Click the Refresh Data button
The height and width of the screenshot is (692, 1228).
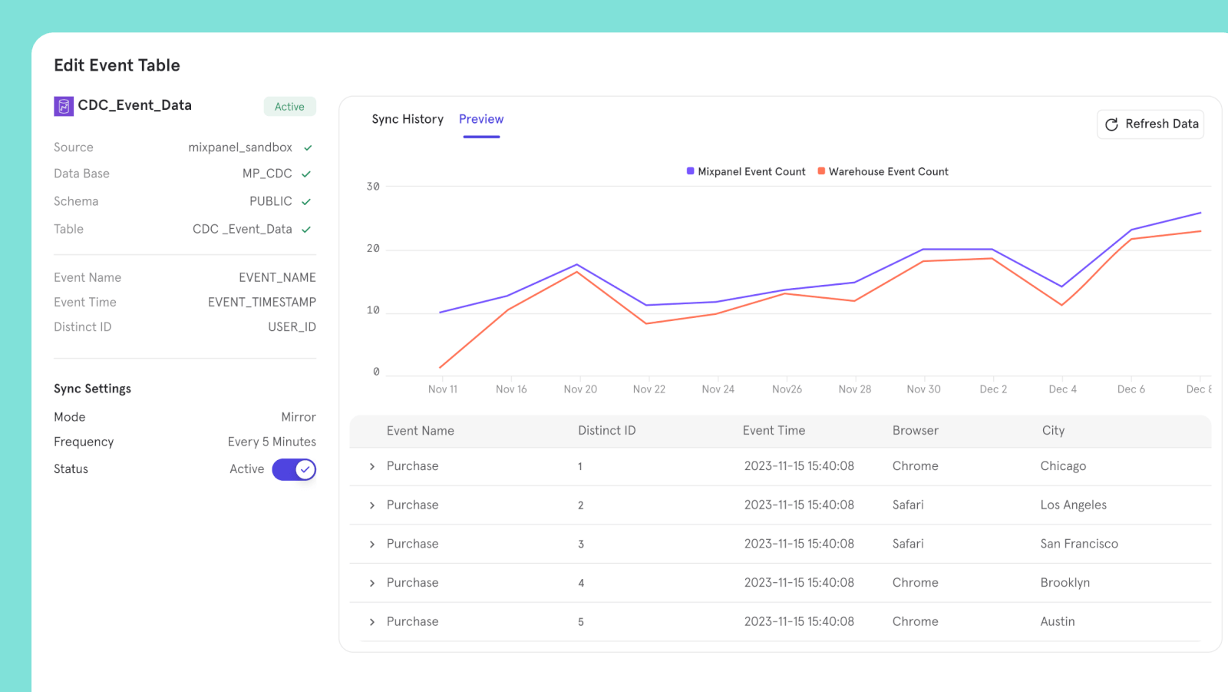(x=1150, y=124)
